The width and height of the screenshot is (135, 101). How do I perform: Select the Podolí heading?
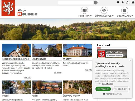(x=5, y=96)
